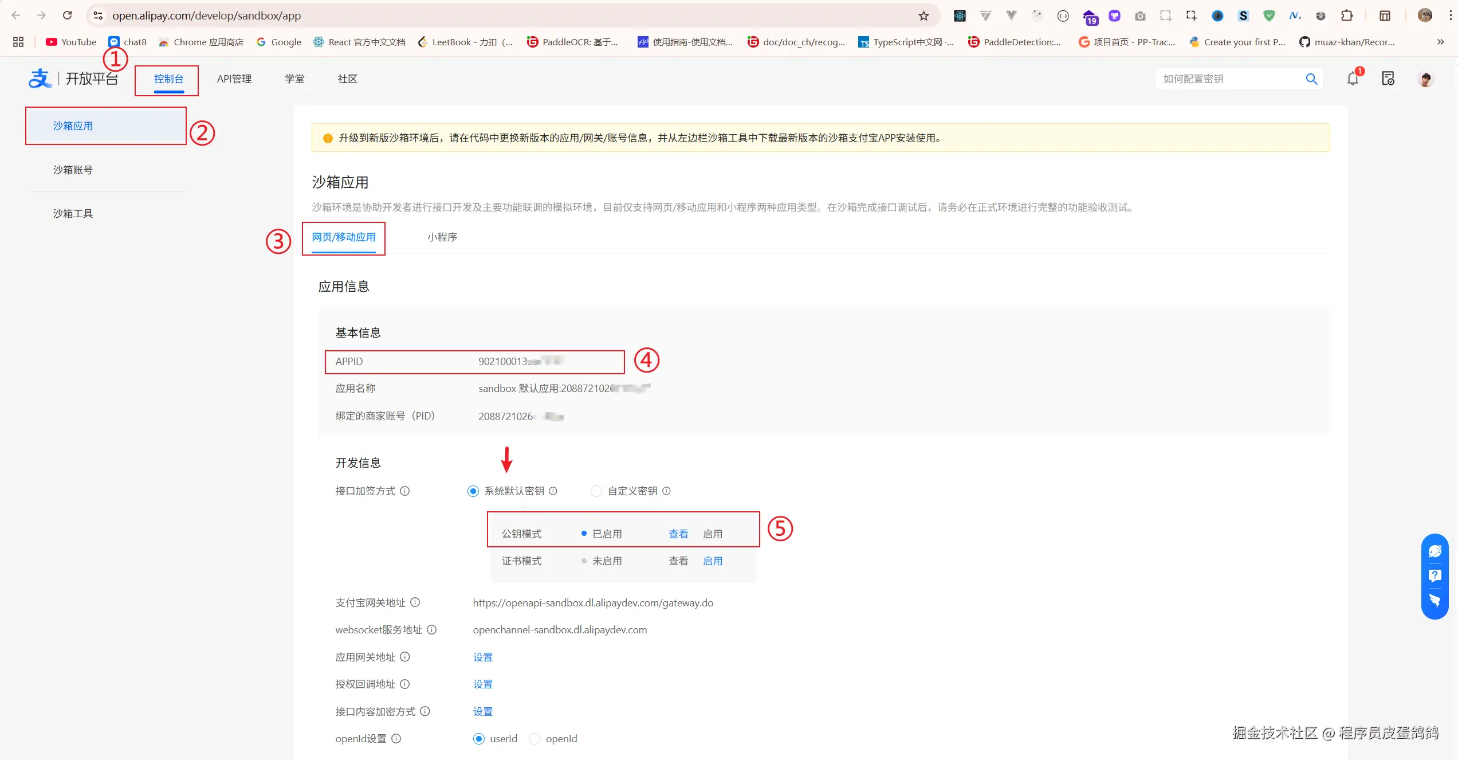Open Chrome three-dot menu
The image size is (1458, 760).
(1451, 15)
